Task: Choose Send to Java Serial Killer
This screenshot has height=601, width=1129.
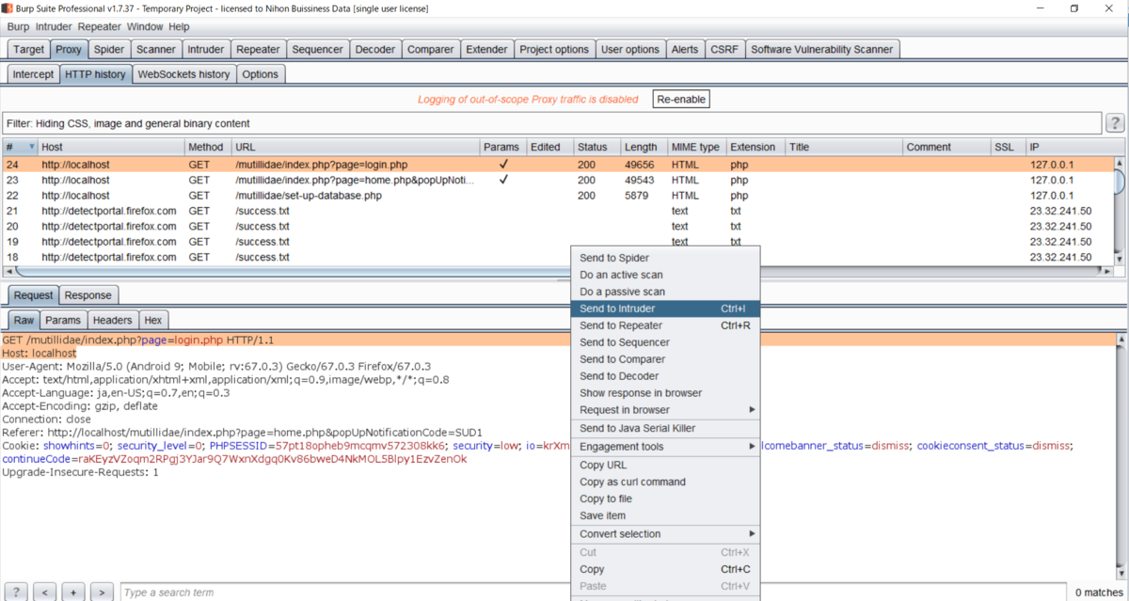Action: point(665,428)
